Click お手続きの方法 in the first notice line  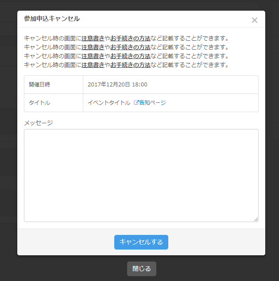[x=130, y=39]
